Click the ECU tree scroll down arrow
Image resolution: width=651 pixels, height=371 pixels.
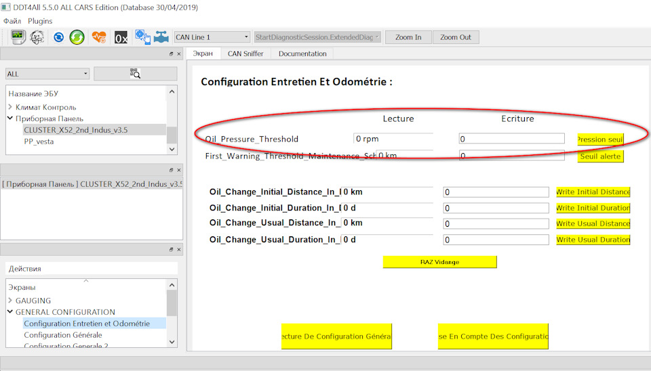(x=172, y=149)
